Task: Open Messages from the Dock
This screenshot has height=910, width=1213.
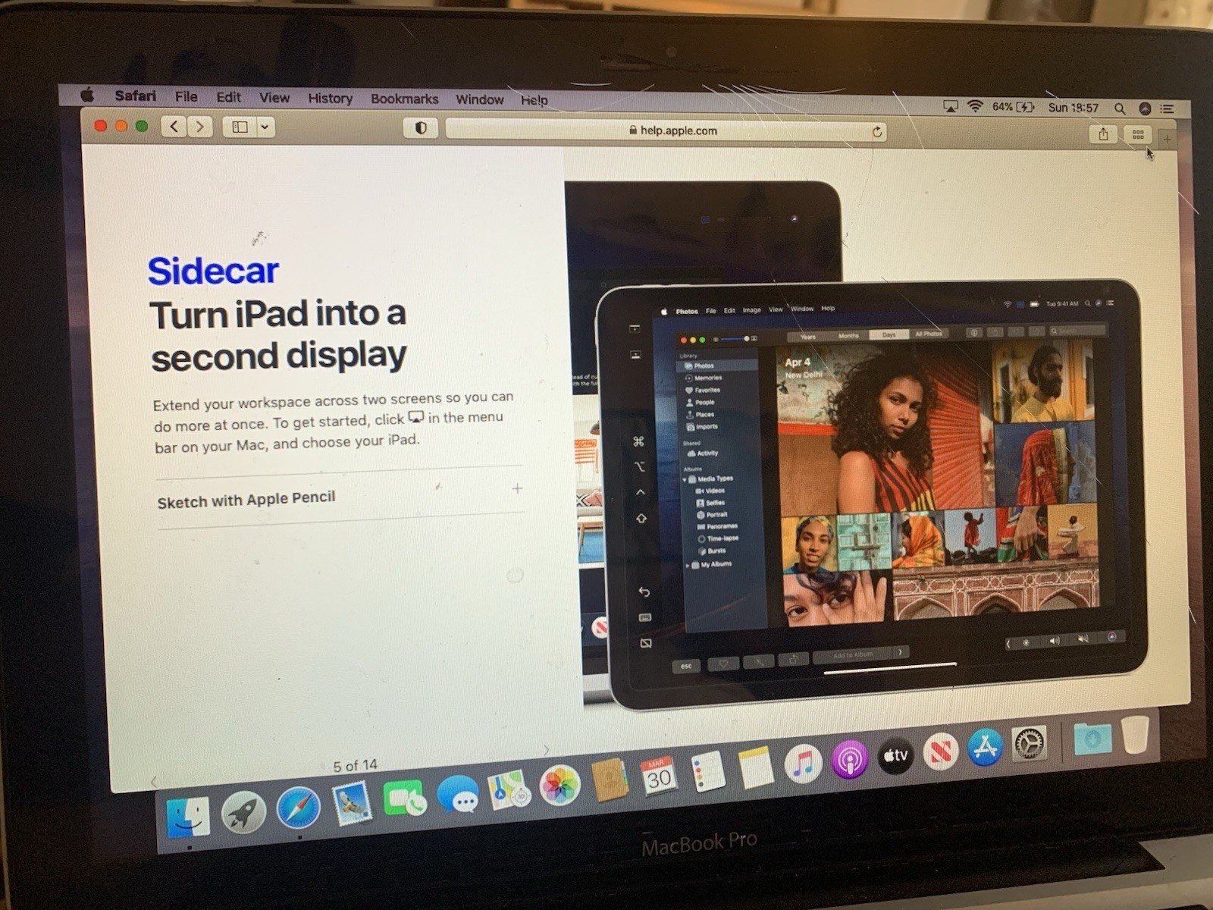Action: point(458,795)
